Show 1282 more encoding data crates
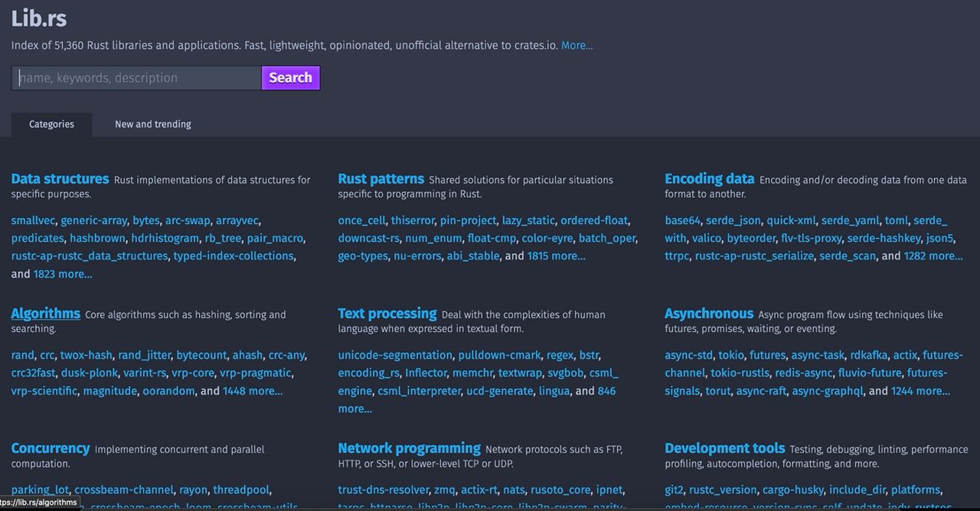This screenshot has height=511, width=980. click(x=933, y=256)
